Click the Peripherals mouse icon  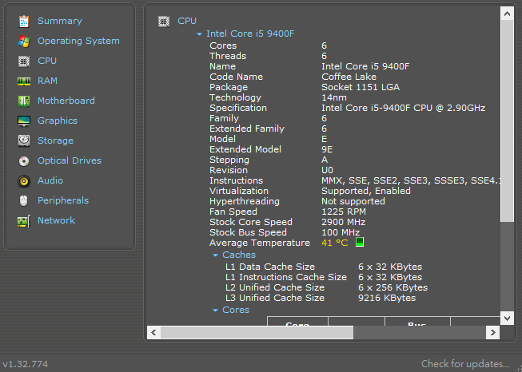[x=24, y=201]
